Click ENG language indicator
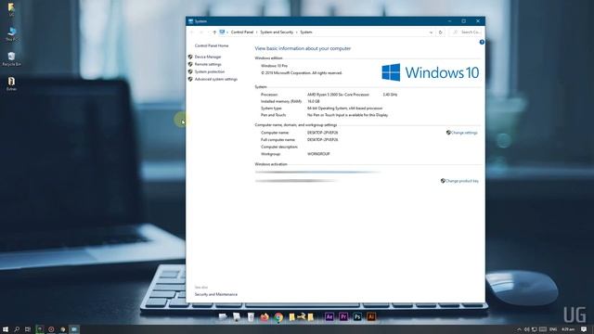 click(x=553, y=329)
